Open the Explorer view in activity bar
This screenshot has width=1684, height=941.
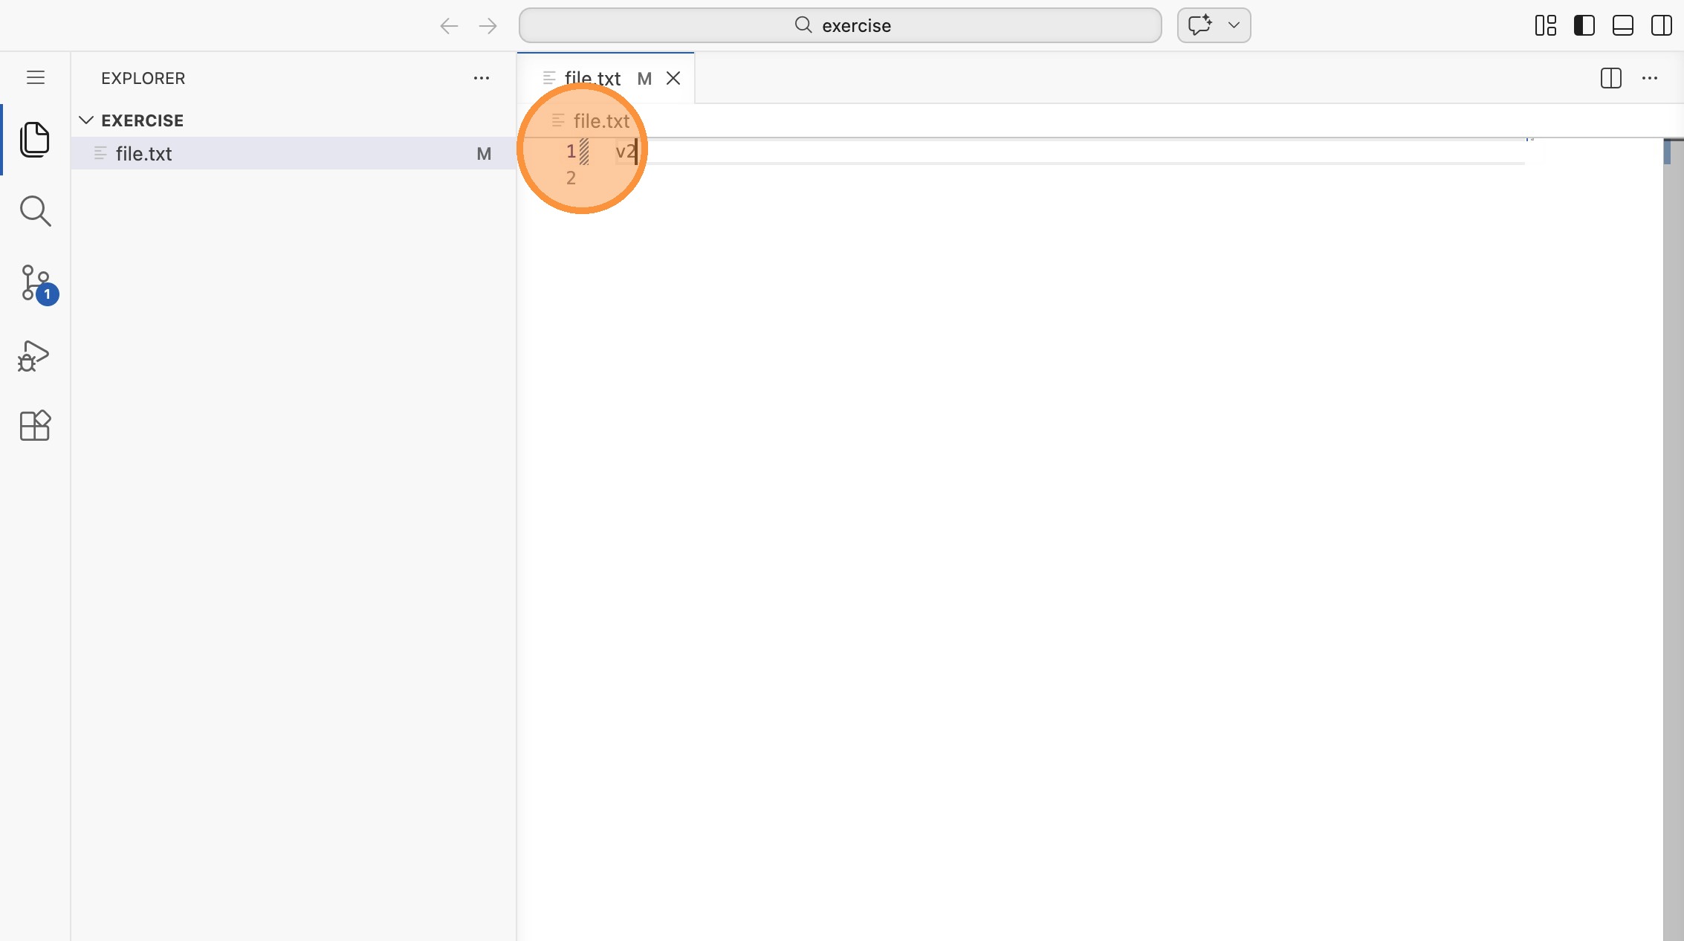pyautogui.click(x=35, y=140)
